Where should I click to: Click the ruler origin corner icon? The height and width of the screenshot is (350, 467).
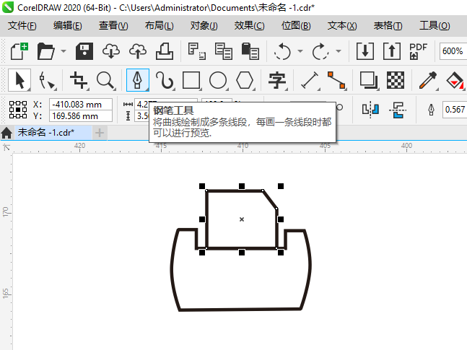6,146
